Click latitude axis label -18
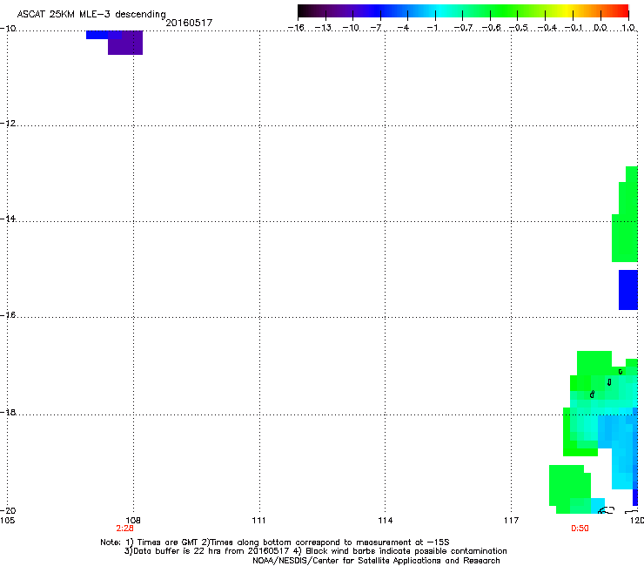644x566 pixels. coord(8,412)
